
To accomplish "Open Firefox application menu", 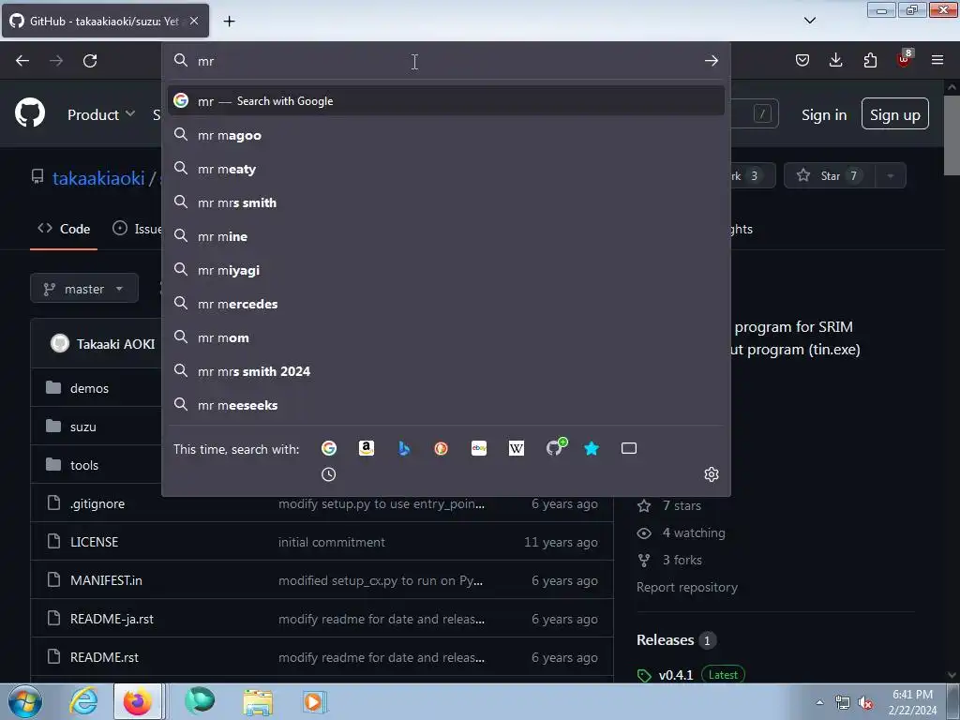I will point(937,60).
